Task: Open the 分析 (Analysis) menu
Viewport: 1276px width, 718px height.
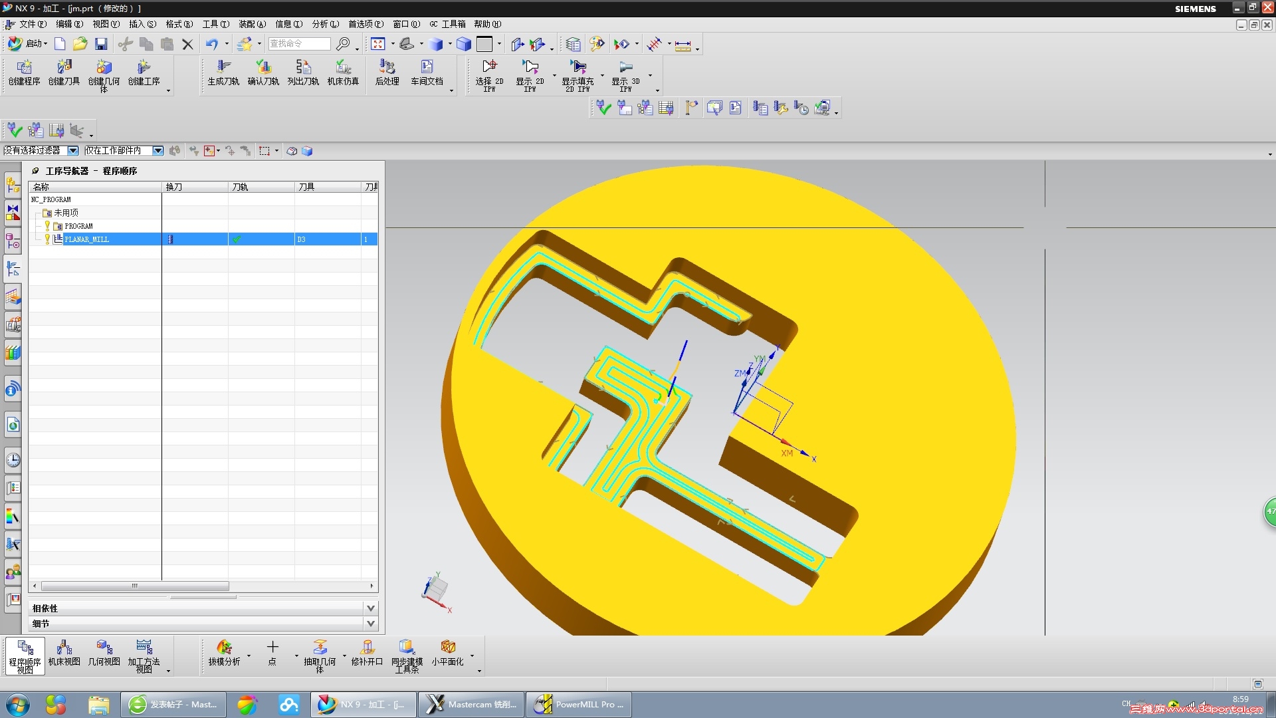Action: pyautogui.click(x=325, y=24)
